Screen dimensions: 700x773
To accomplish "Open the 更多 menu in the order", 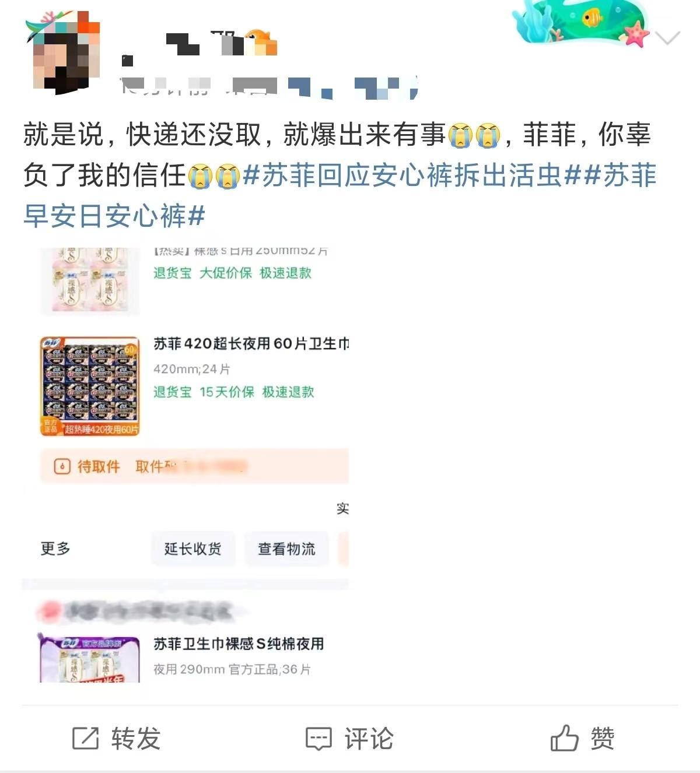I will [x=55, y=549].
